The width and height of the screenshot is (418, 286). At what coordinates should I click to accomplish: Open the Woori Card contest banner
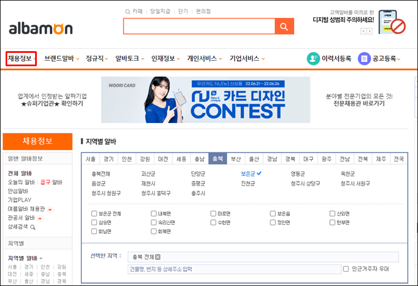206,100
